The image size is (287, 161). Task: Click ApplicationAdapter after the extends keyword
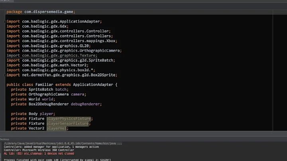coord(93,85)
